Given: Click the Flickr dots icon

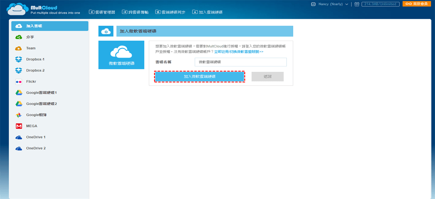Looking at the screenshot, I should pos(19,82).
